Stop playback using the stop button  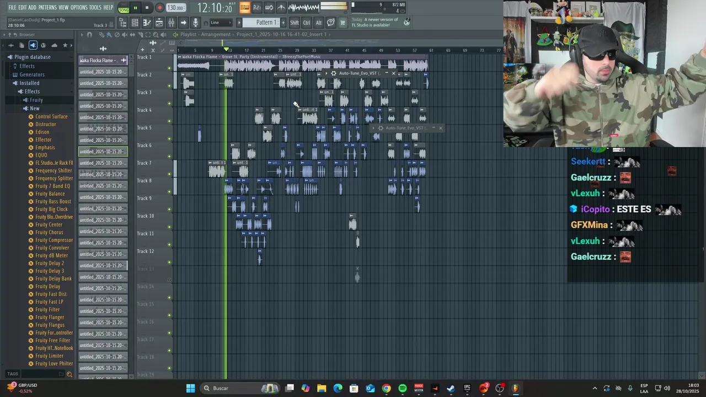147,8
